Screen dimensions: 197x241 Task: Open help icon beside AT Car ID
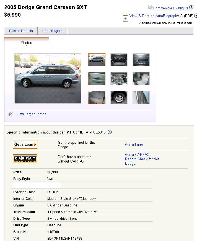coord(110,132)
